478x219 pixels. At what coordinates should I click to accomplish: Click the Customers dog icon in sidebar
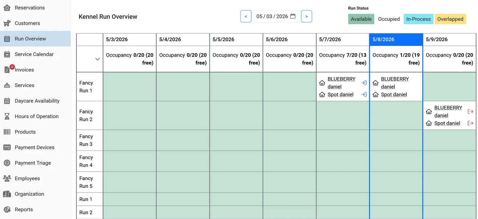tap(7, 23)
